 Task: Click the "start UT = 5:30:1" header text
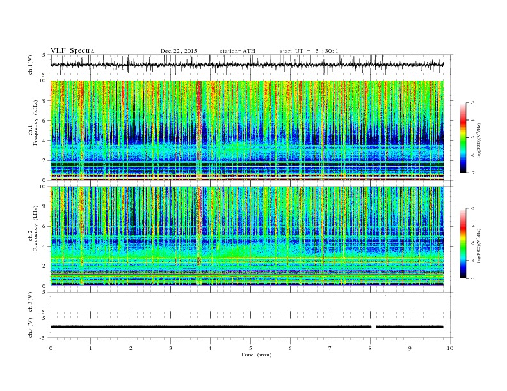coord(309,51)
